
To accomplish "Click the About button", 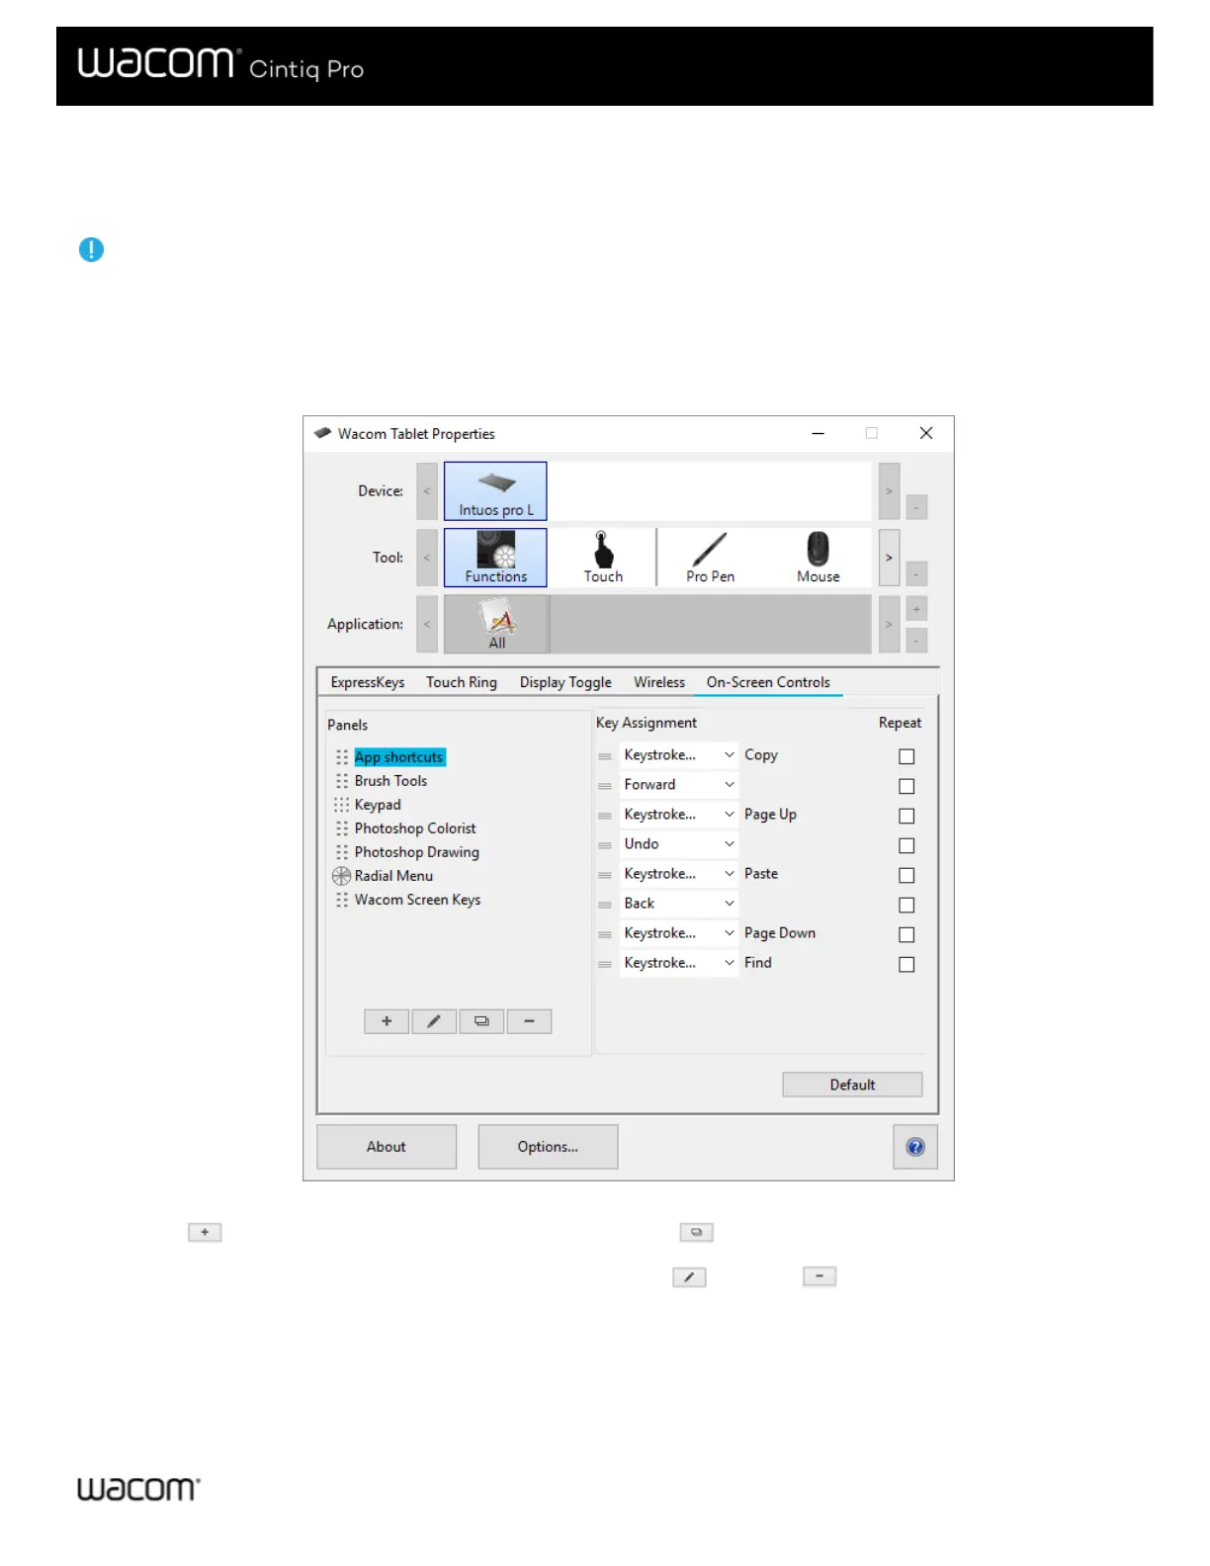I will pyautogui.click(x=387, y=1147).
